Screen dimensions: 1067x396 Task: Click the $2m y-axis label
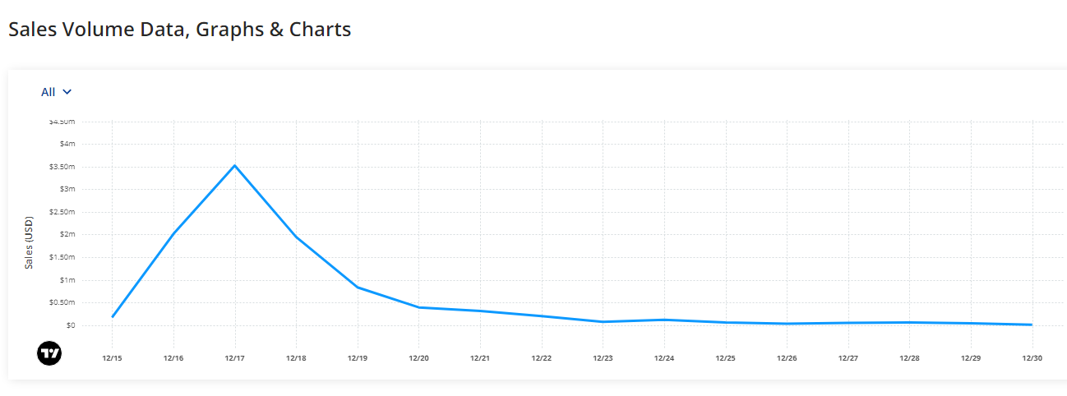(x=67, y=234)
